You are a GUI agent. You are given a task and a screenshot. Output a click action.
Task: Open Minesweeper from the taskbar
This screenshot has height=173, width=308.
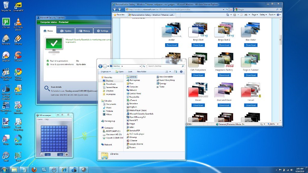click(83, 170)
